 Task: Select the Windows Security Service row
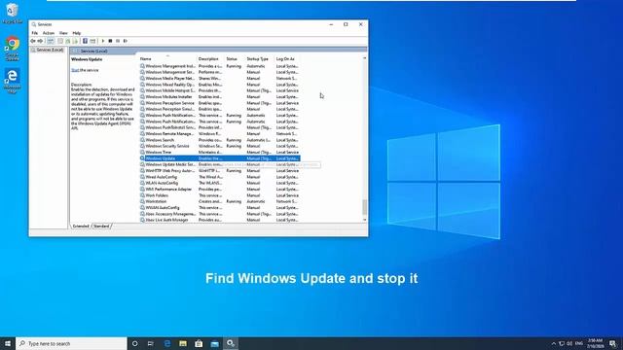[220, 146]
